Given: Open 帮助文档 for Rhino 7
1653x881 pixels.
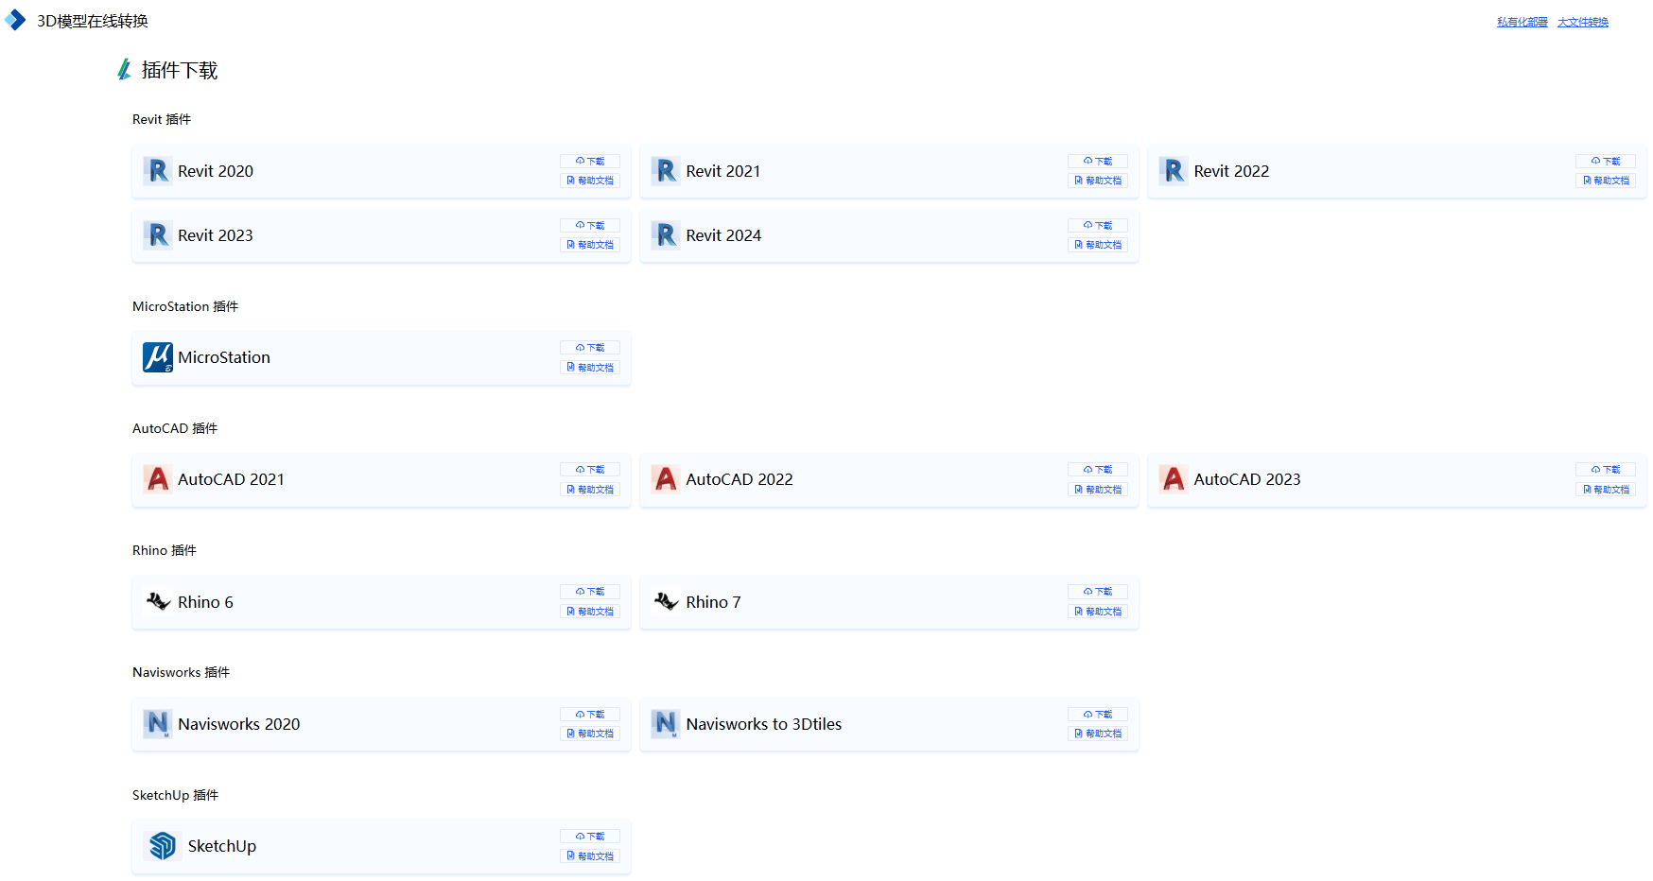Looking at the screenshot, I should [1098, 612].
